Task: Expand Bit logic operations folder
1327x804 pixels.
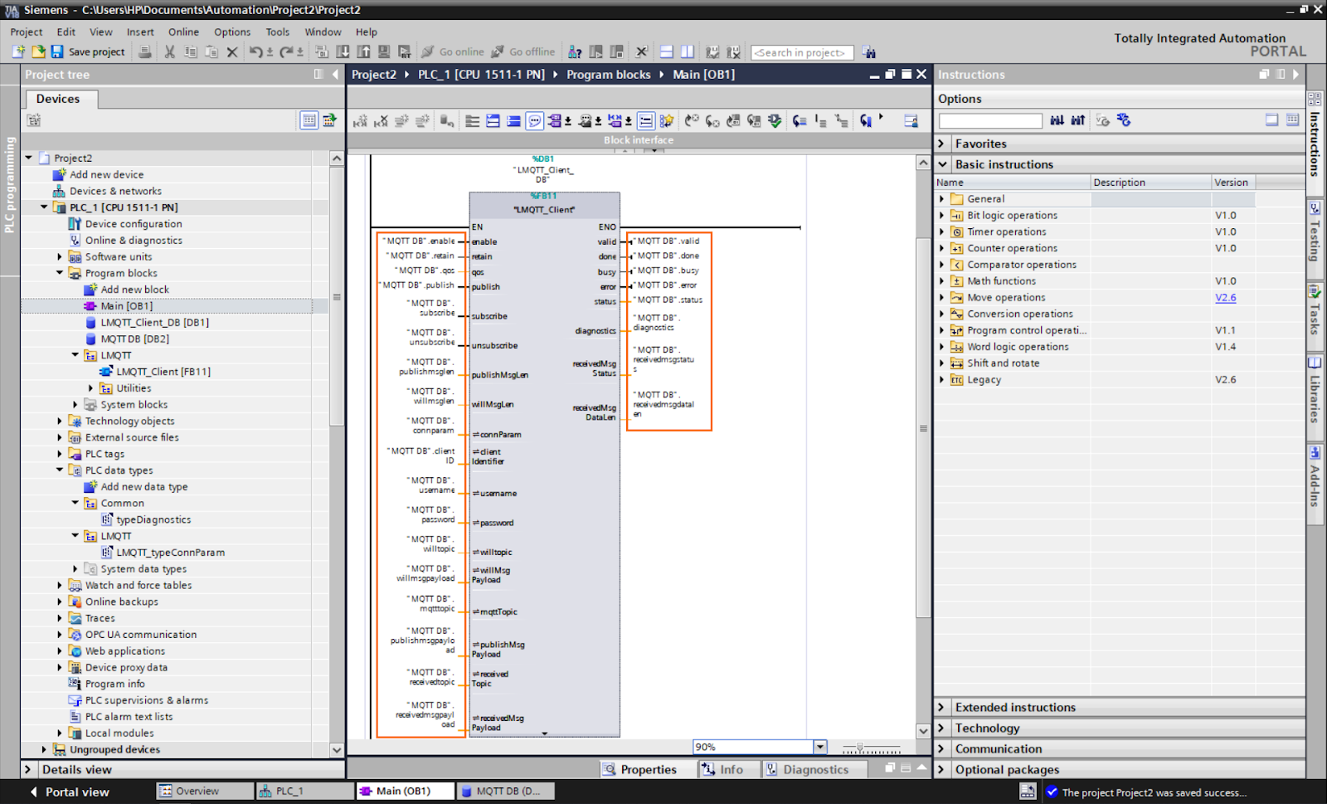Action: (x=941, y=215)
